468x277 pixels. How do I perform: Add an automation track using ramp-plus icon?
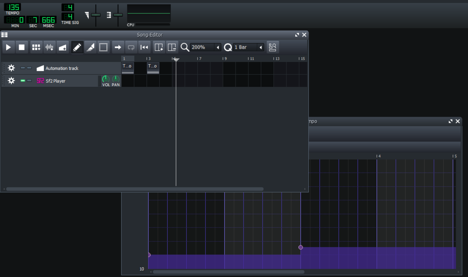pyautogui.click(x=63, y=47)
